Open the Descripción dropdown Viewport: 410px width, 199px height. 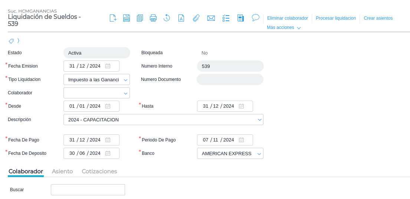[x=259, y=120]
